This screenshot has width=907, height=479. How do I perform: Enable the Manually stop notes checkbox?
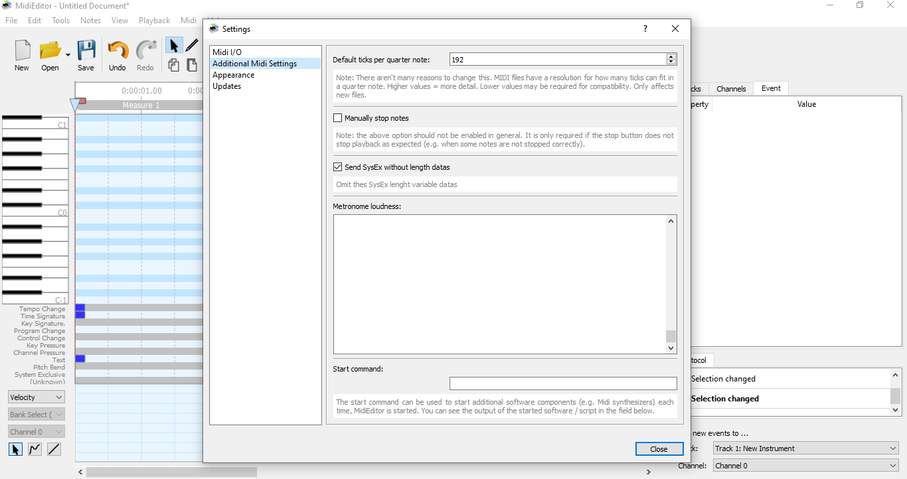click(x=337, y=118)
